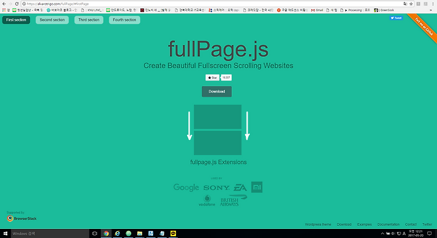
Task: Click the Sony logo
Action: (x=217, y=188)
